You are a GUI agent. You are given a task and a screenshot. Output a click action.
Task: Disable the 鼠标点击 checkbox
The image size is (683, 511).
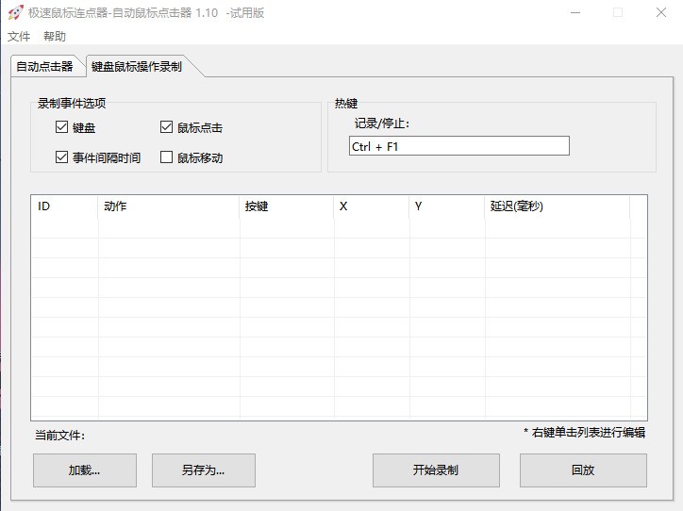(x=167, y=127)
